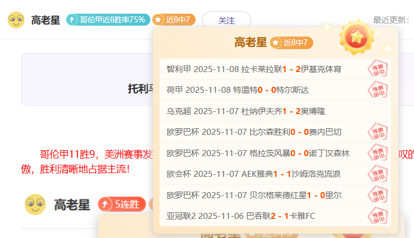Click the 哥伦甲近8胜率75% badge
The width and height of the screenshot is (414, 238).
108,20
